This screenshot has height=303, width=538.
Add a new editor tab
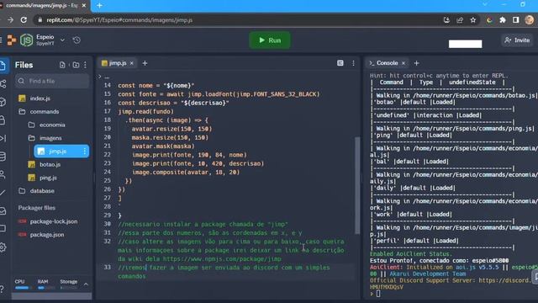point(145,63)
